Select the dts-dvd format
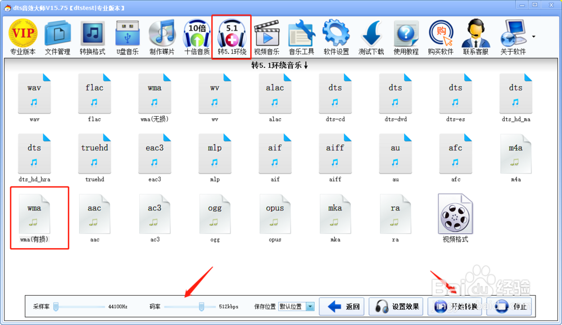Image resolution: width=562 pixels, height=325 pixels. pyautogui.click(x=395, y=98)
